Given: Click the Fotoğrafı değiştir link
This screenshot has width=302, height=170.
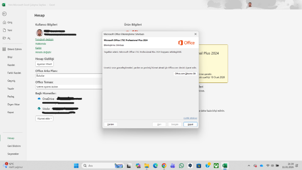Looking at the screenshot, I should 45,39.
